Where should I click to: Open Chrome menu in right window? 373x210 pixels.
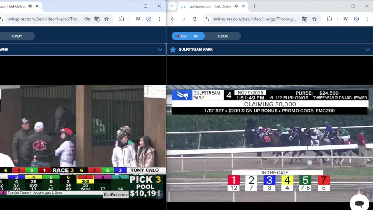[367, 19]
